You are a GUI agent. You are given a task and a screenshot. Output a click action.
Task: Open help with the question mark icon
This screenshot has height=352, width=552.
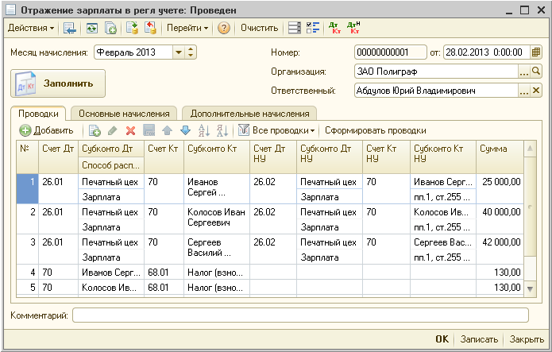tap(223, 28)
